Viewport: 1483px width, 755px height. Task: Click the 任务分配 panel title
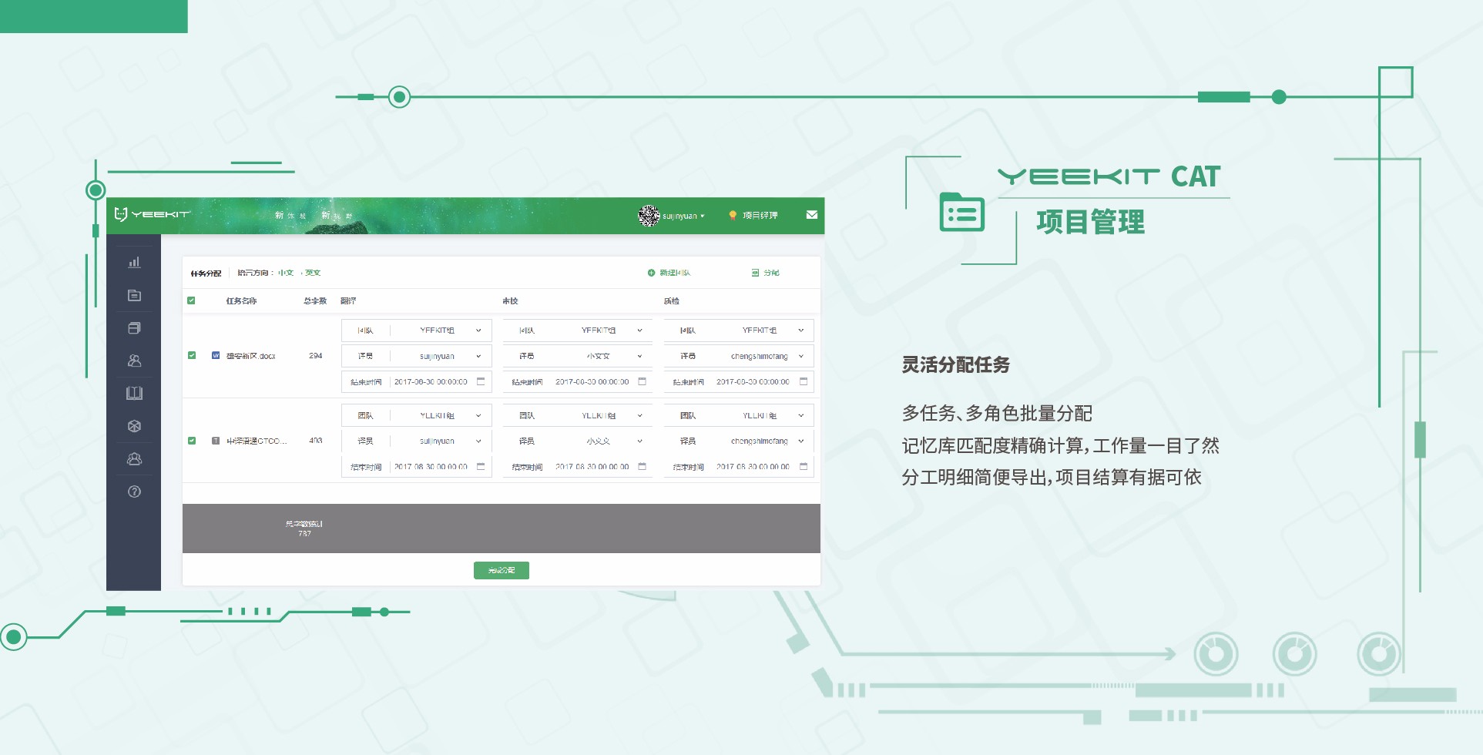pos(206,273)
